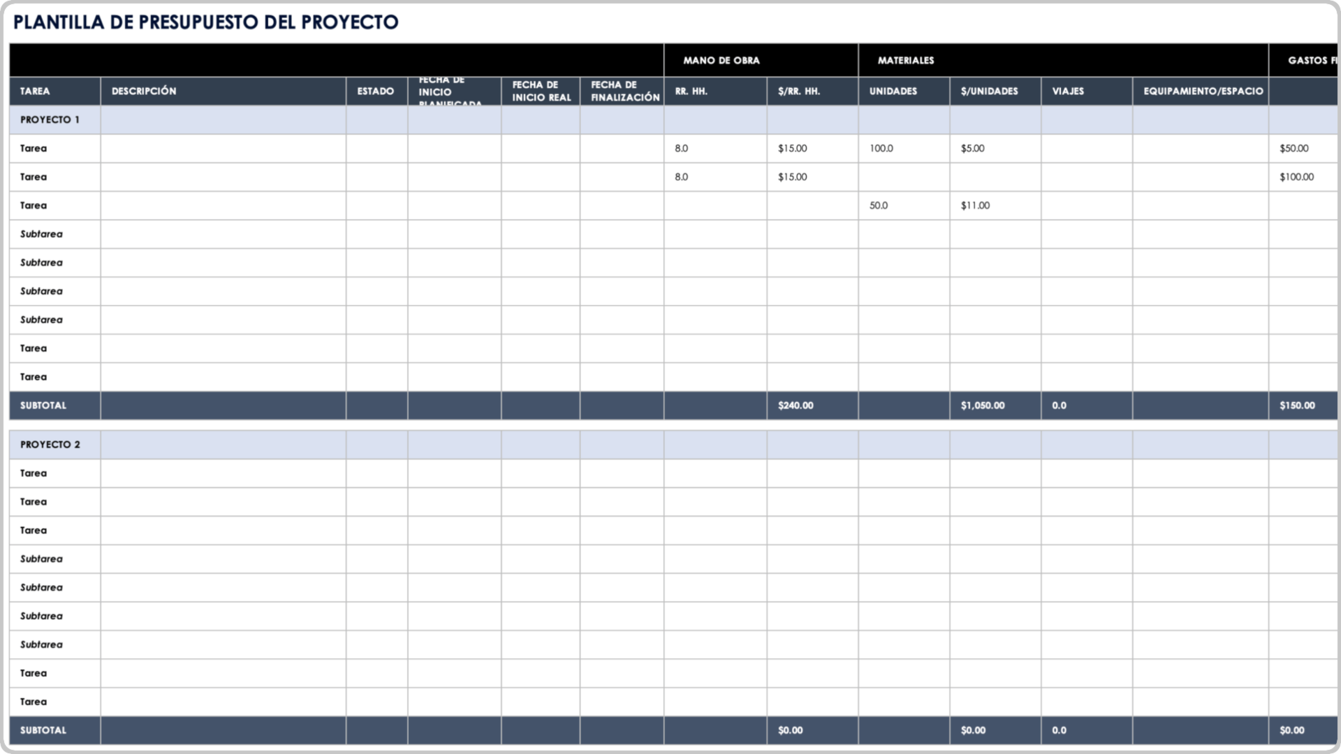The image size is (1341, 754).
Task: Select the title PLANTILLA DE PRESUPUESTO DEL PROYECTO
Action: tap(206, 22)
